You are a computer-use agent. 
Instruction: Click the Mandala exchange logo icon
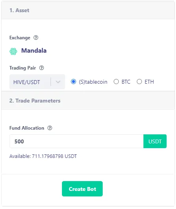pyautogui.click(x=13, y=51)
